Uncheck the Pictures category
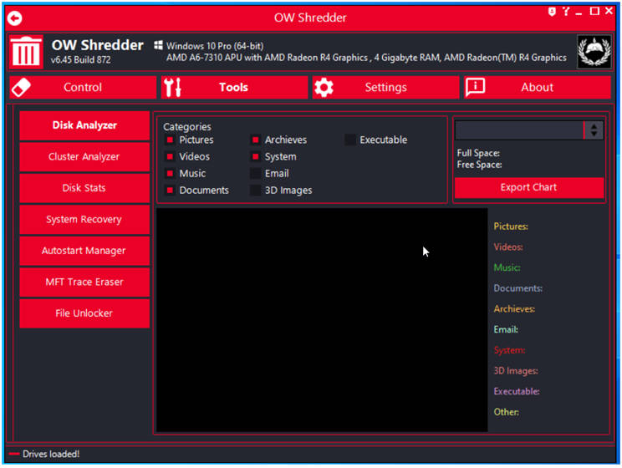The width and height of the screenshot is (622, 468). (x=170, y=140)
